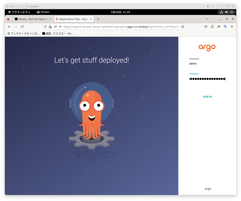Click the permissions icon in the address bar

pyautogui.click(x=55, y=27)
